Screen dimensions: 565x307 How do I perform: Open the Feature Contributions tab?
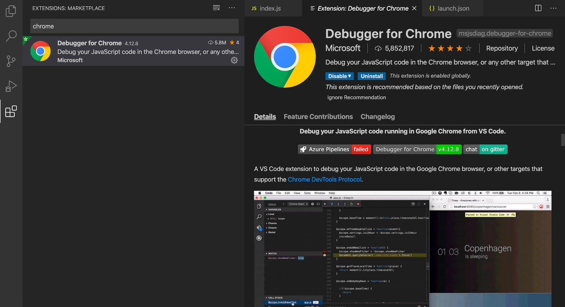pos(318,117)
